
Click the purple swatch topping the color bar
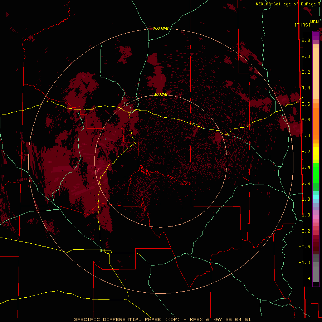[x=316, y=36]
